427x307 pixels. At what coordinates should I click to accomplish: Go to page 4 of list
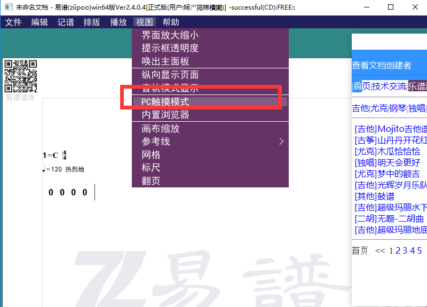pyautogui.click(x=412, y=250)
